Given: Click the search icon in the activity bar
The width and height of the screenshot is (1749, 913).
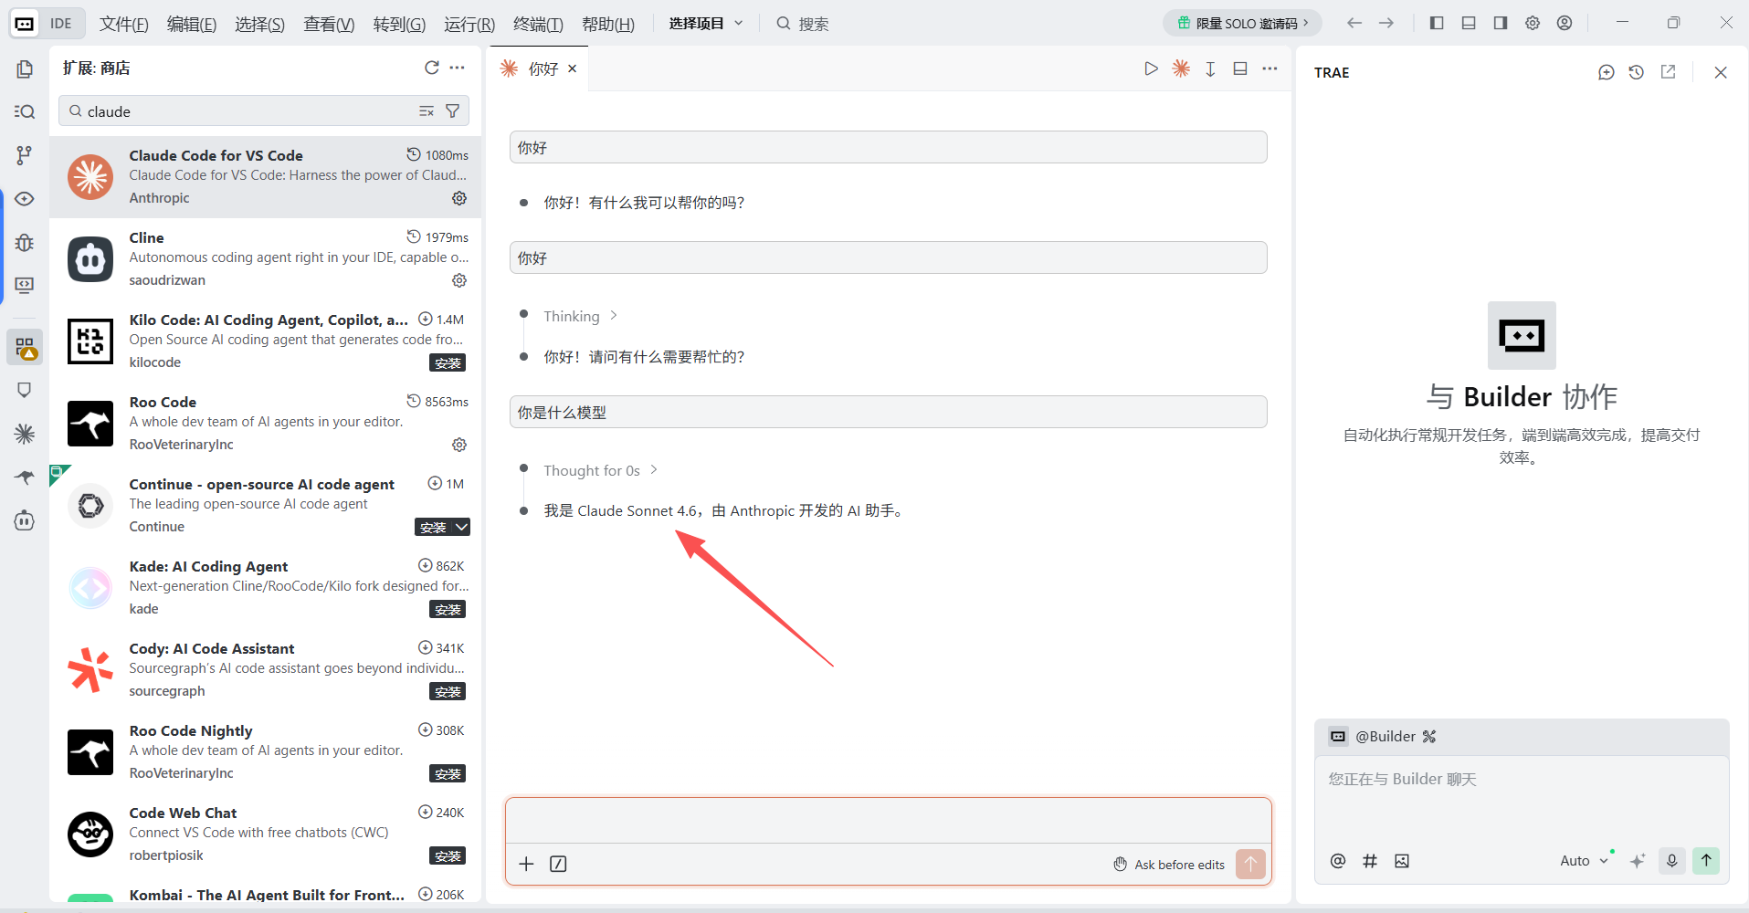Looking at the screenshot, I should [x=25, y=111].
